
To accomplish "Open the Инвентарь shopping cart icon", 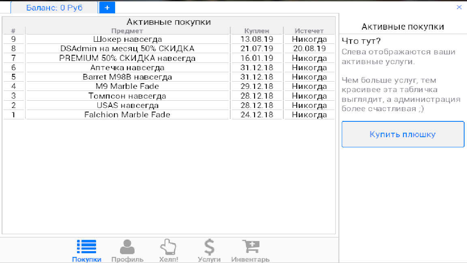I will pyautogui.click(x=250, y=246).
